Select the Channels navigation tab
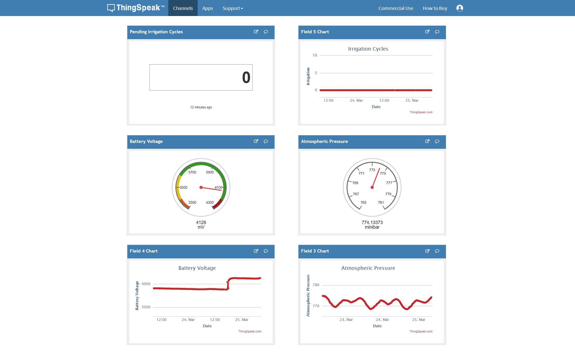Image resolution: width=575 pixels, height=354 pixels. (183, 8)
